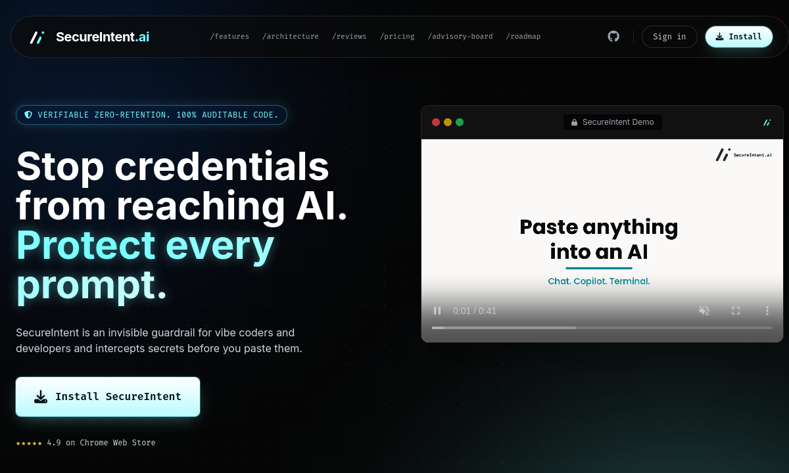Click the small logo in demo titlebar

click(x=767, y=122)
